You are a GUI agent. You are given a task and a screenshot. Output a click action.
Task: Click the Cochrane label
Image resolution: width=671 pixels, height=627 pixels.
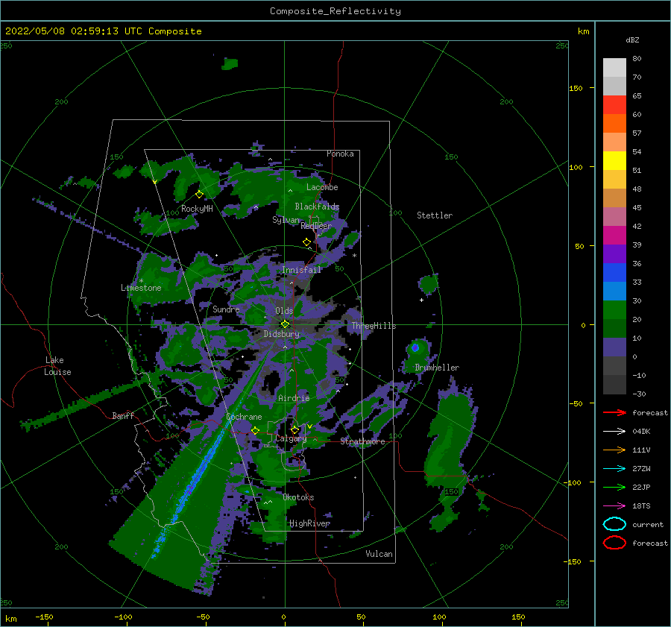tap(244, 417)
